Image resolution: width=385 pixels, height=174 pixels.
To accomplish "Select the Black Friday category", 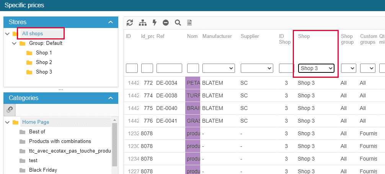I will pyautogui.click(x=43, y=170).
